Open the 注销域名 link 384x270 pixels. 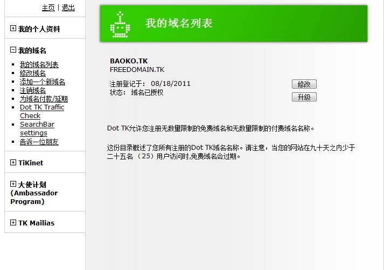33,90
